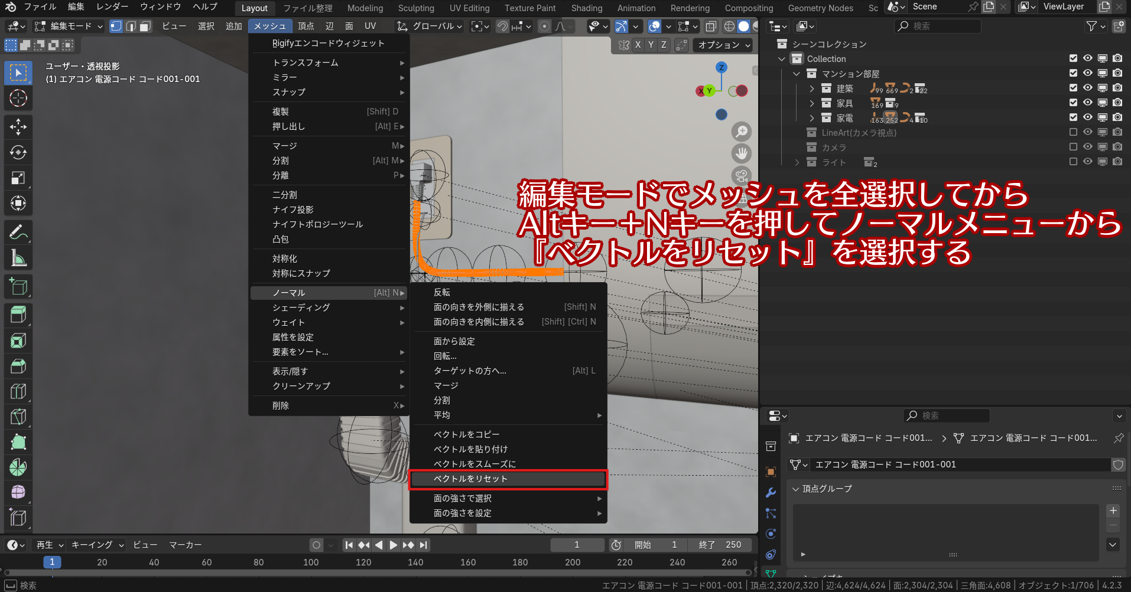This screenshot has width=1131, height=592.
Task: Open the Physics properties tab
Action: [x=771, y=534]
